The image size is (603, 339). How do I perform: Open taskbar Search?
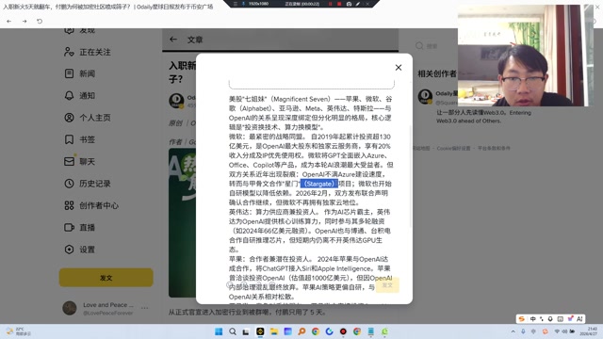233,331
